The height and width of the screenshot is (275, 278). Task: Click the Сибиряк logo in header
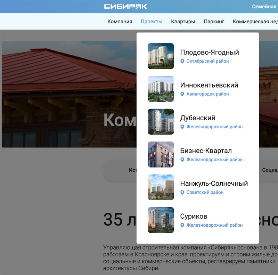125,7
